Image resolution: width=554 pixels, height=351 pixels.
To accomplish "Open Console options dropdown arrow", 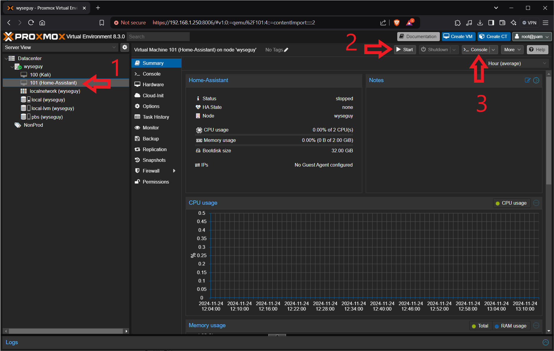I will (x=494, y=50).
